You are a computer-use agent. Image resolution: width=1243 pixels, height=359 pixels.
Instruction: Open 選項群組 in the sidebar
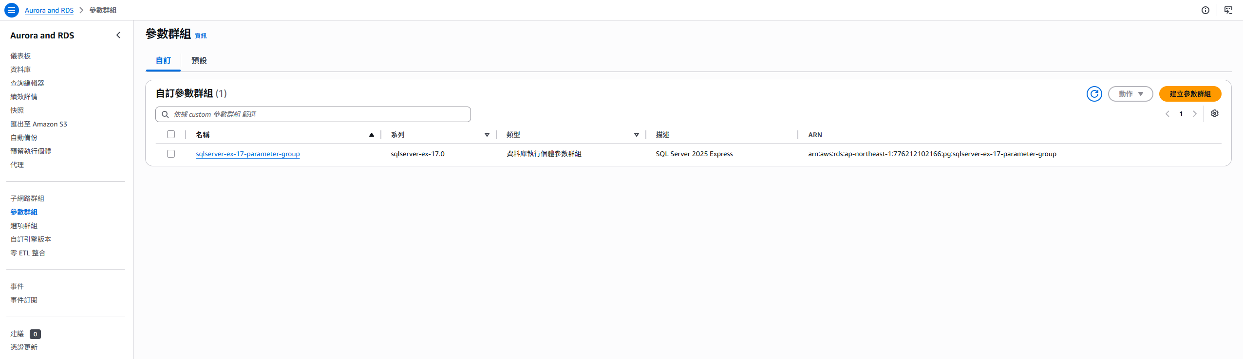tap(24, 226)
